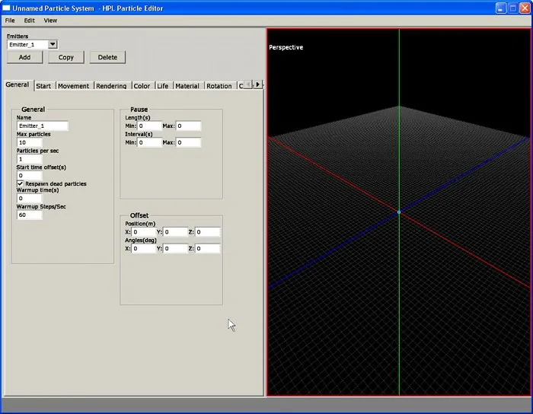
Task: Open the View menu
Action: [x=50, y=21]
